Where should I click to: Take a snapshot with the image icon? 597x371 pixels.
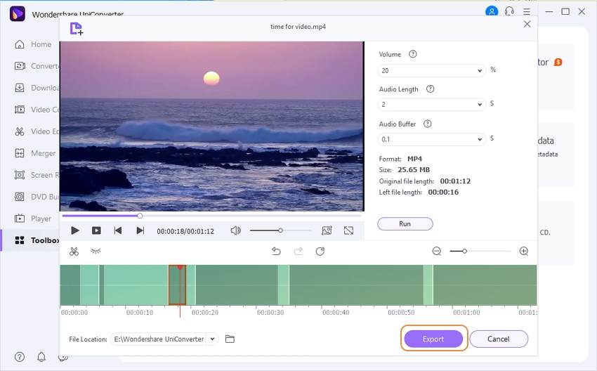pos(327,230)
